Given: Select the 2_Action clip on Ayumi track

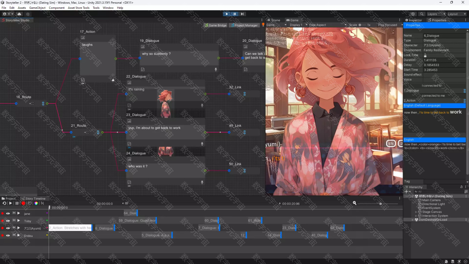Looking at the screenshot, I should click(70, 228).
